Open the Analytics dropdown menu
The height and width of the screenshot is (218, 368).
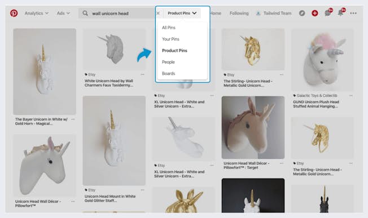36,13
